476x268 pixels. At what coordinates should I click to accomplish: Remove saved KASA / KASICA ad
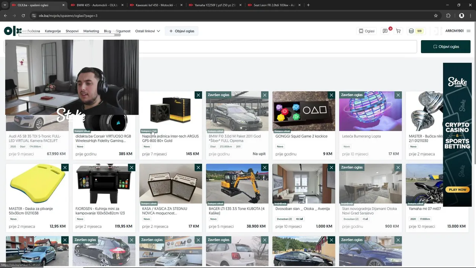point(198,168)
